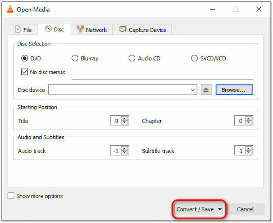Increase the Title value with up arrow
Screen dimensions: 273x223
coord(124,119)
